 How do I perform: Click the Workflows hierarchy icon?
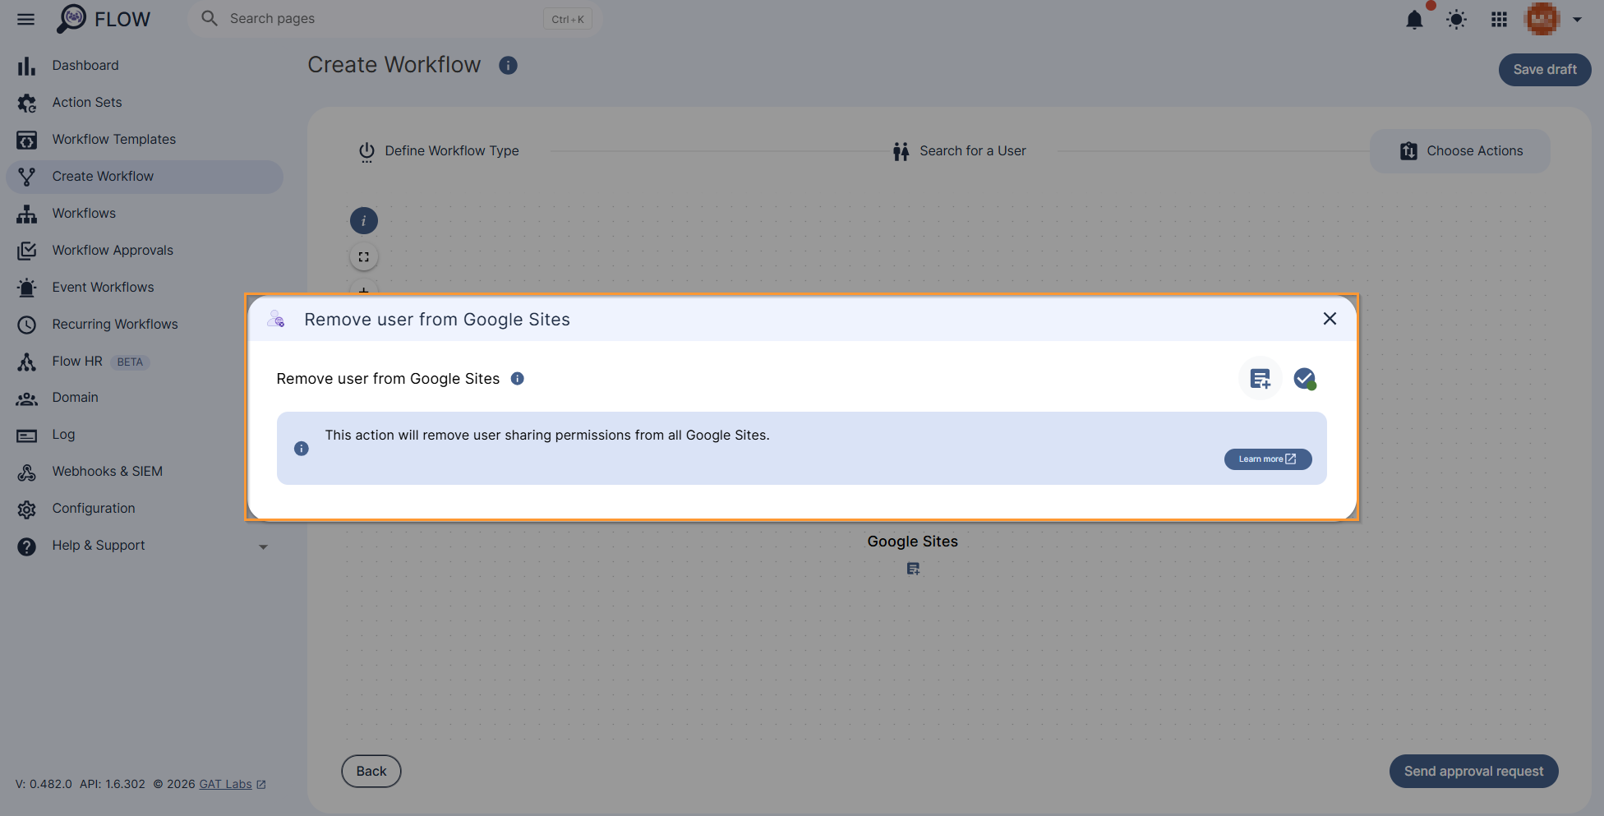coord(26,214)
